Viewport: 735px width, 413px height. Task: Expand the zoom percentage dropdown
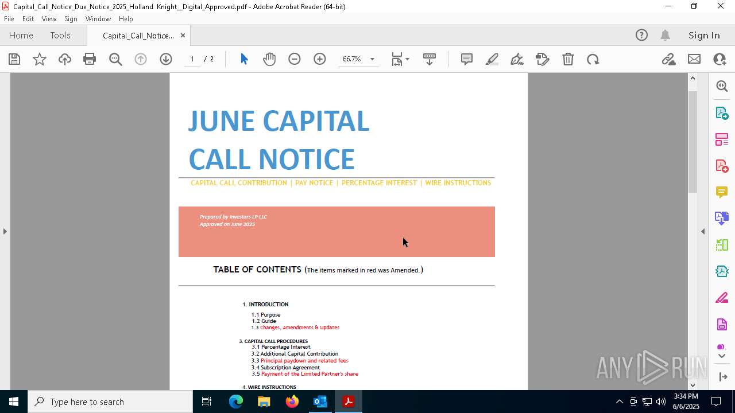pos(372,59)
